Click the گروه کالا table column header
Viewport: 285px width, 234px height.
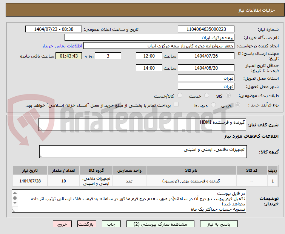96,170
